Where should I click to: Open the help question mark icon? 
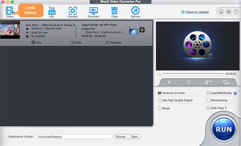236,12
